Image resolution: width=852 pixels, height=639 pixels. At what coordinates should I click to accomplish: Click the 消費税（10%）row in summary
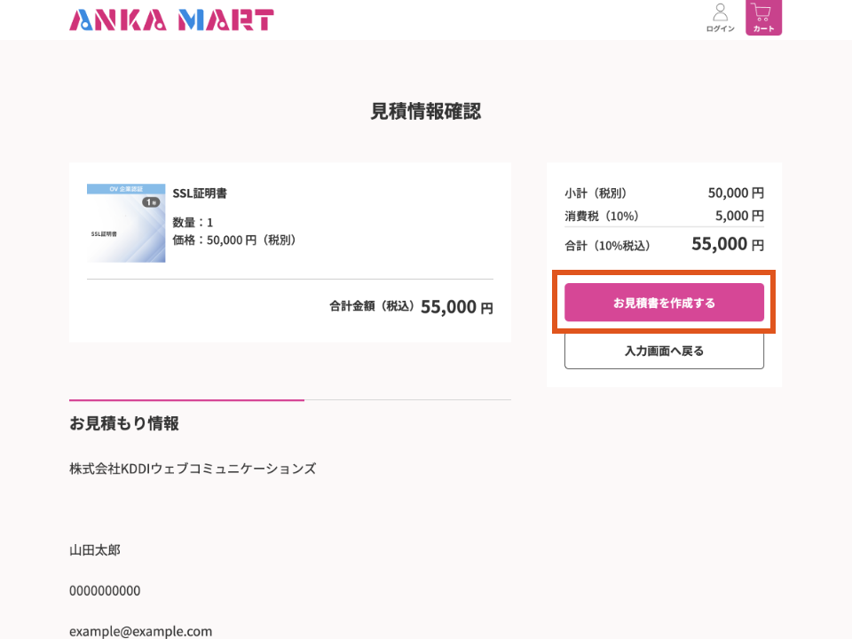click(x=664, y=216)
